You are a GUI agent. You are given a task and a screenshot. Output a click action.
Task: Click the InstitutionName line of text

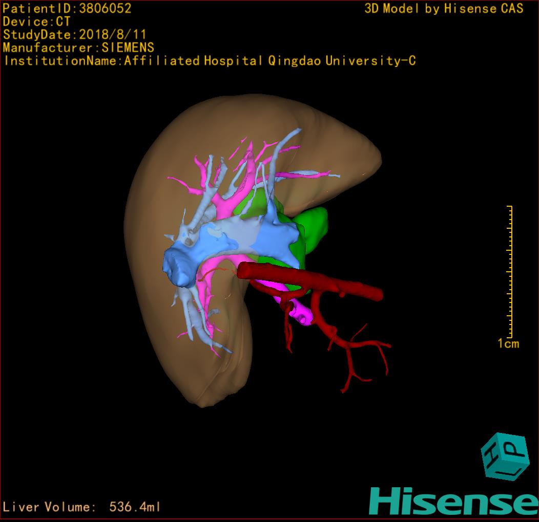point(210,61)
